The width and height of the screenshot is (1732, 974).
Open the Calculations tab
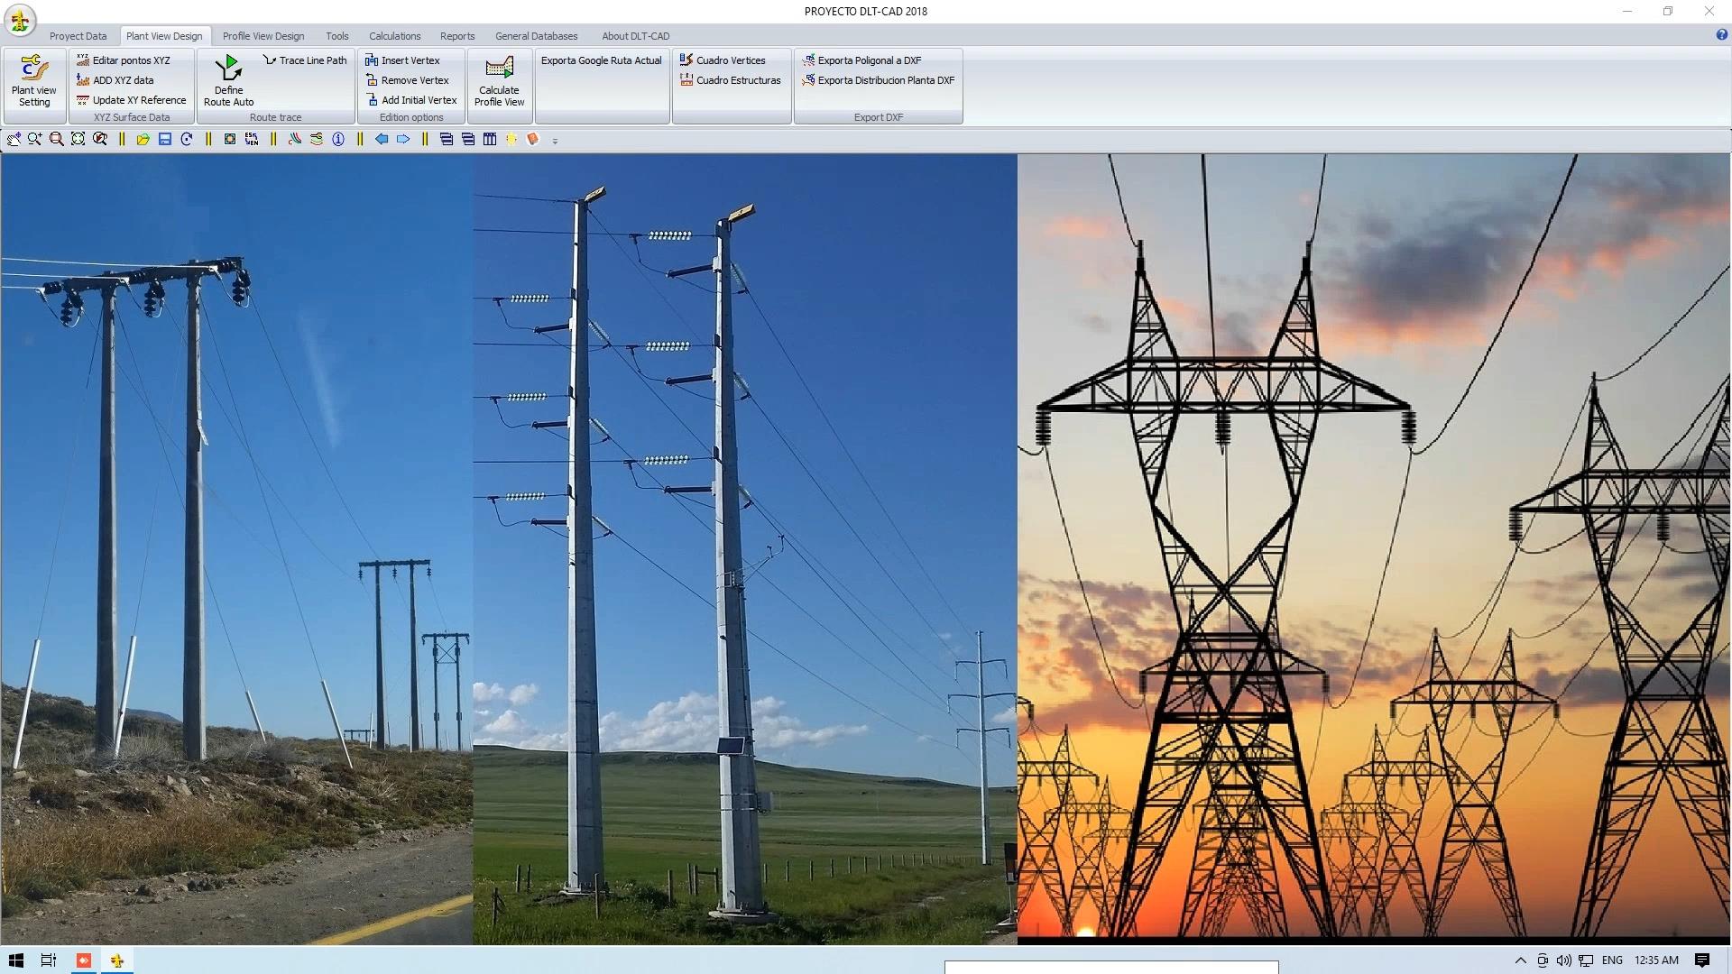(394, 36)
